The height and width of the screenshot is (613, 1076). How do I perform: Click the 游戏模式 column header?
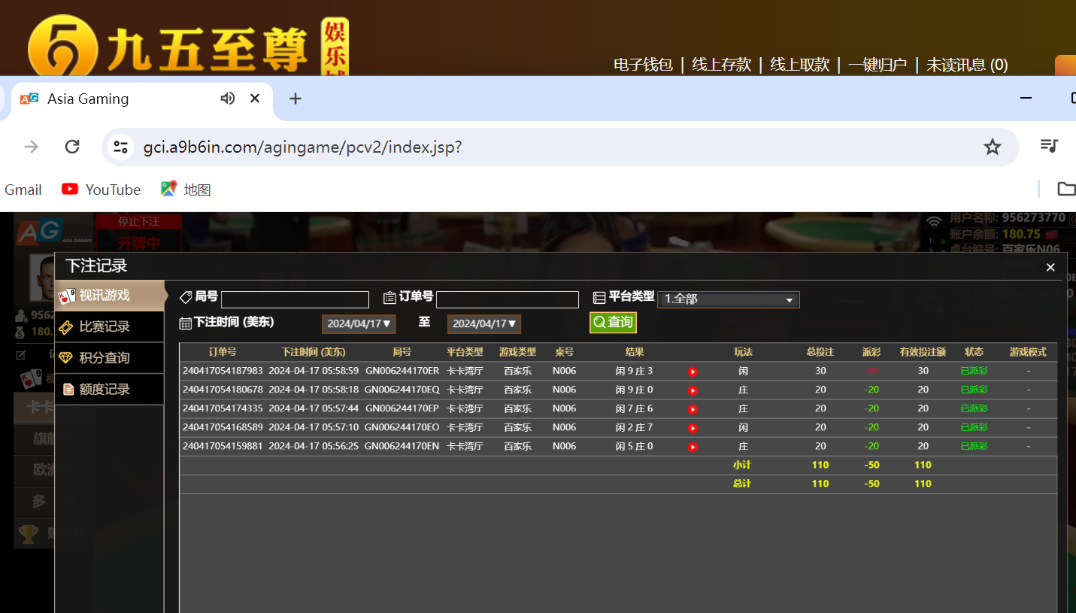[x=1028, y=352]
